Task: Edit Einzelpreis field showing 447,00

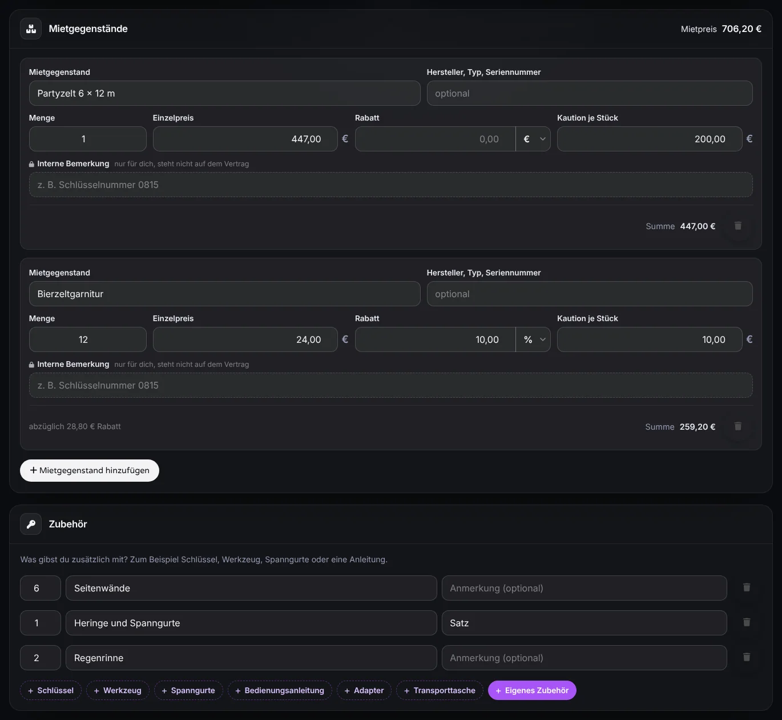Action: [x=245, y=139]
